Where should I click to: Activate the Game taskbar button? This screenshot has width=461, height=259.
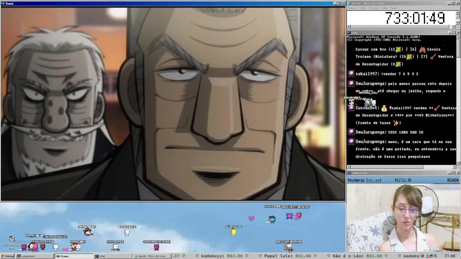click(73, 256)
